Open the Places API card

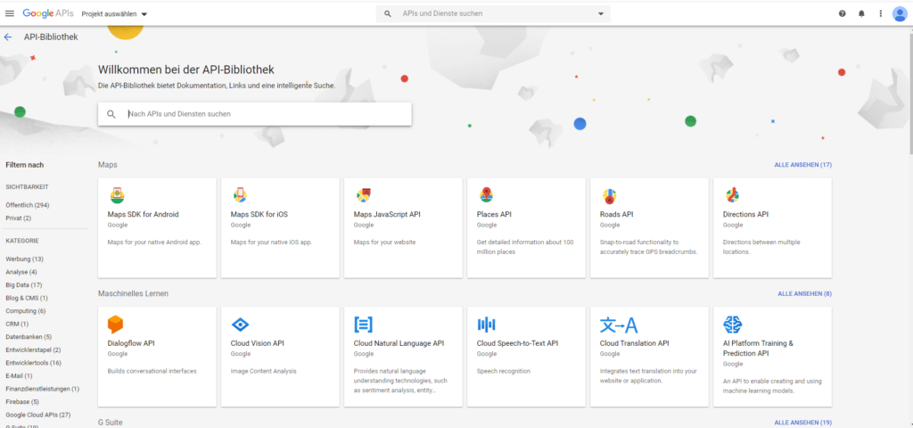click(526, 227)
